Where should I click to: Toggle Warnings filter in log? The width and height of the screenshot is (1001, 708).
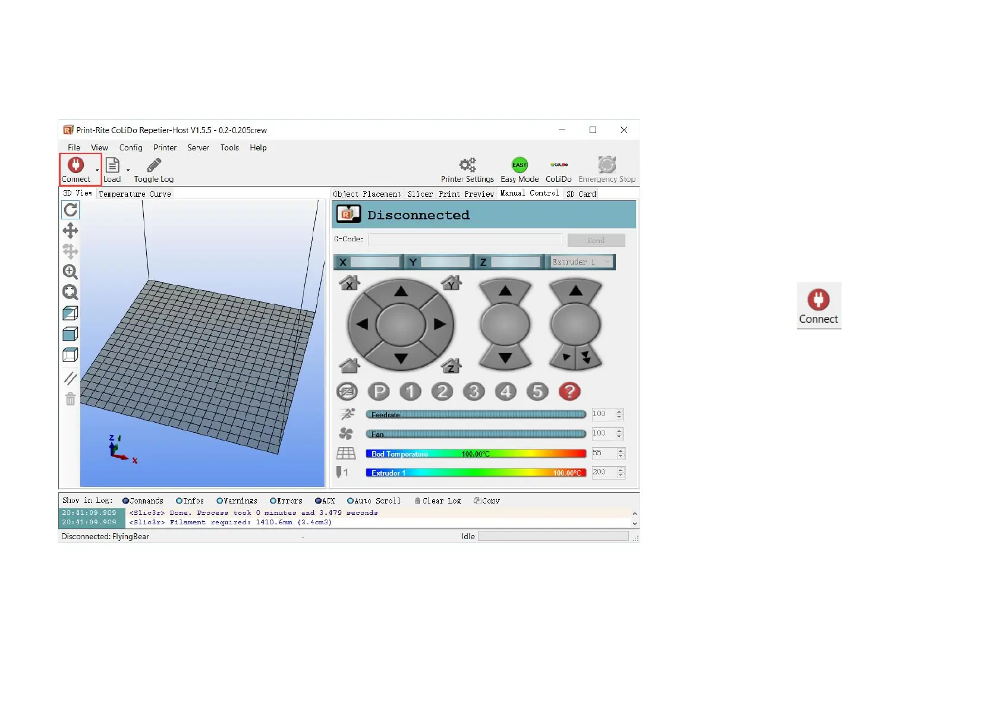[x=219, y=501]
